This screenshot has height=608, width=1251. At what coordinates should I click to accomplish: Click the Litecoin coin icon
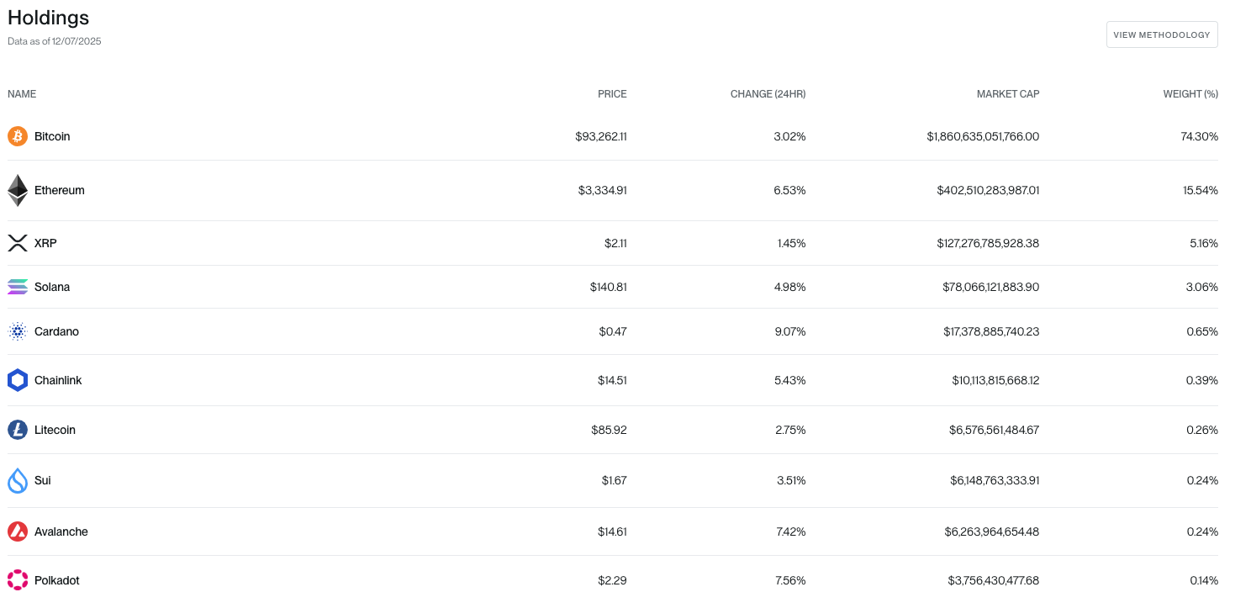point(17,430)
